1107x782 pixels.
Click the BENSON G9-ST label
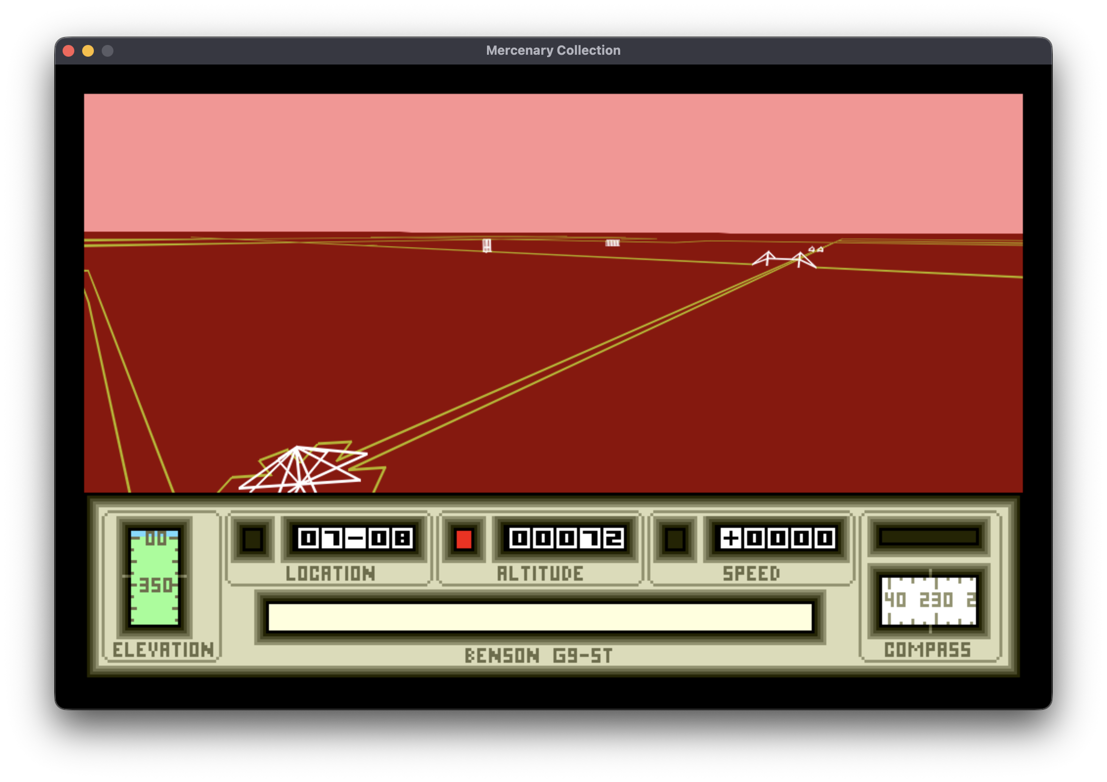539,656
